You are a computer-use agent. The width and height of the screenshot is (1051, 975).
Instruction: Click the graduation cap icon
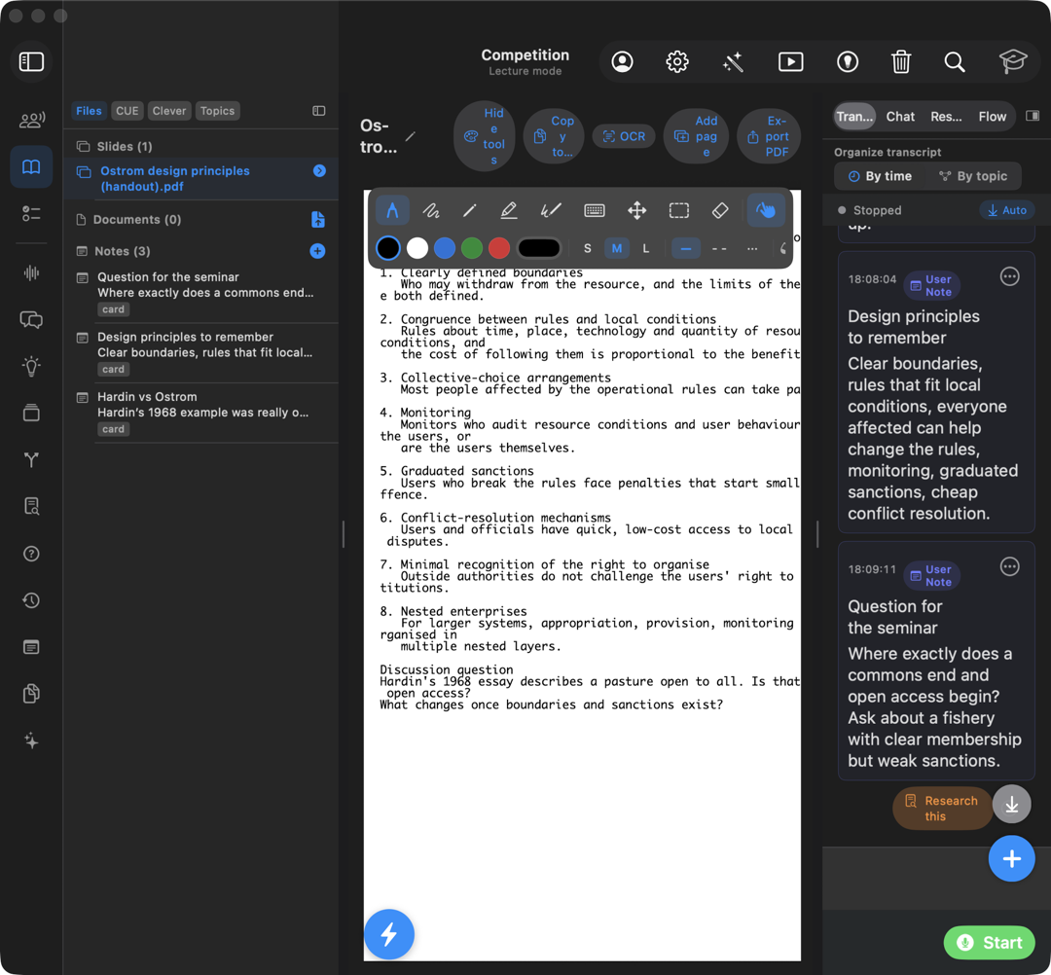pos(1013,61)
